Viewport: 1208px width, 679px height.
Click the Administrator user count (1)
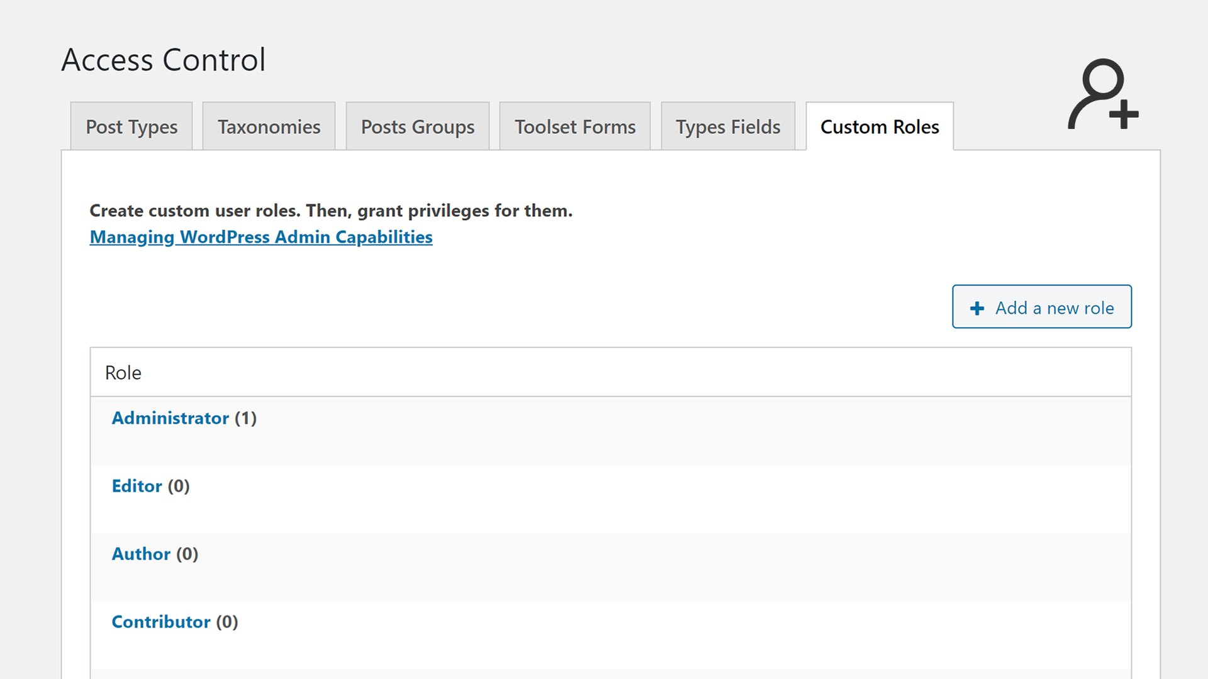coord(246,418)
